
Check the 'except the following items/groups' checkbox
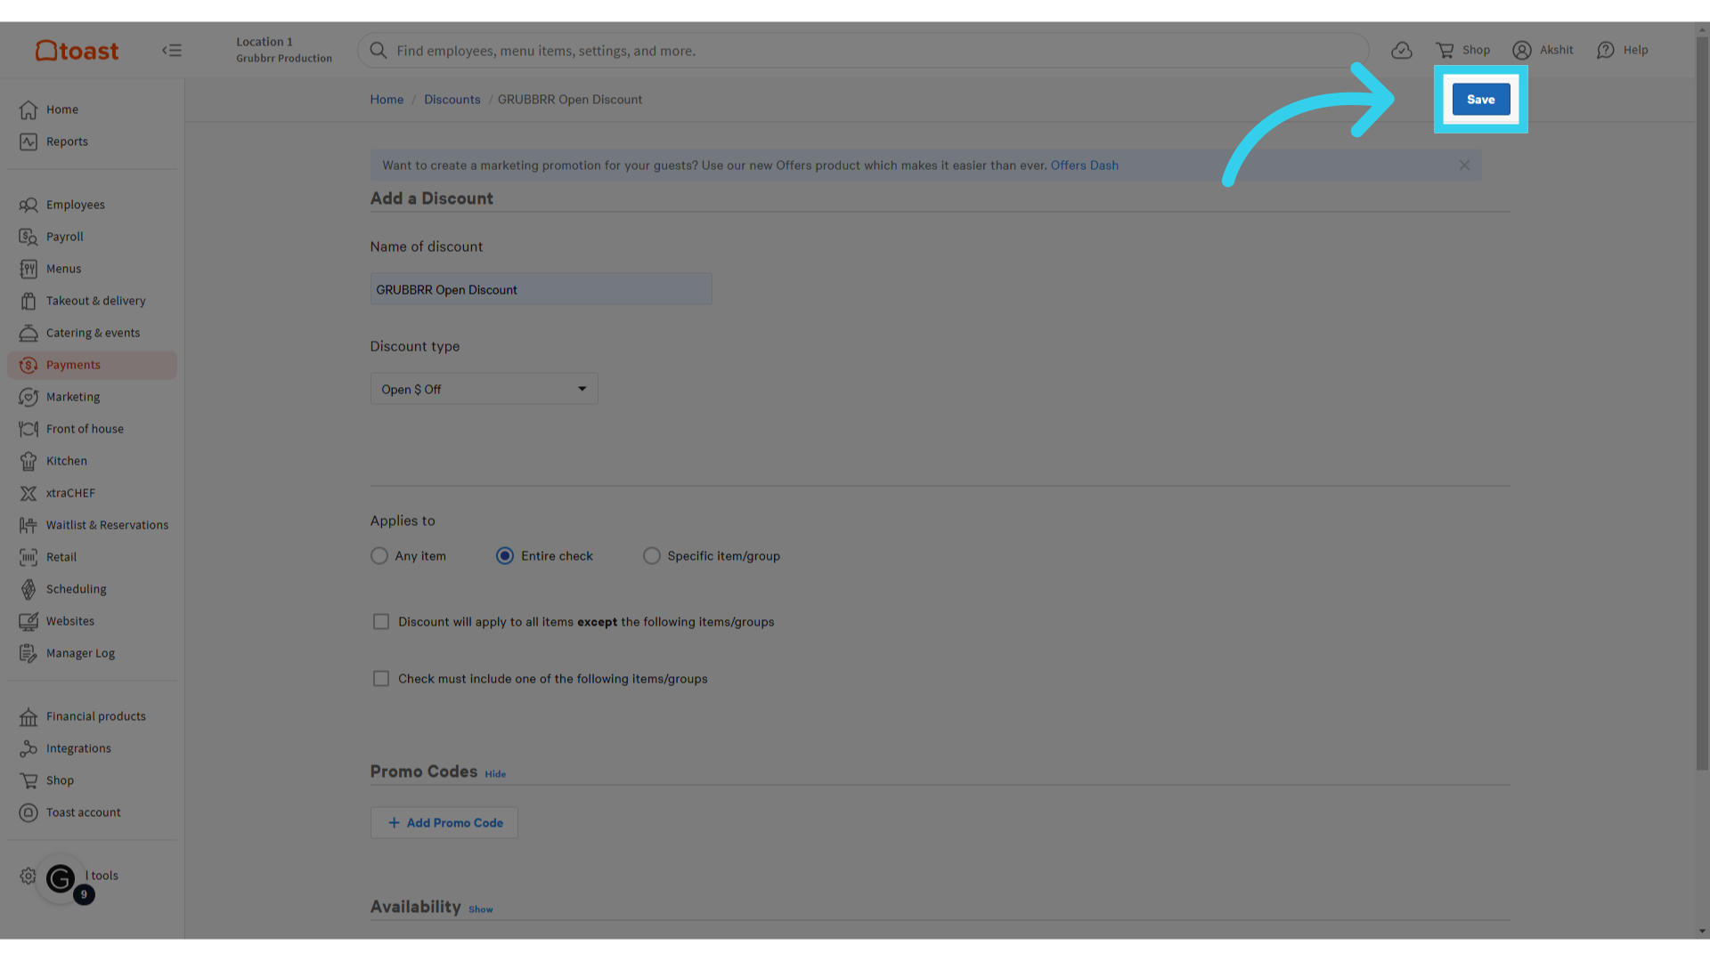click(x=381, y=622)
